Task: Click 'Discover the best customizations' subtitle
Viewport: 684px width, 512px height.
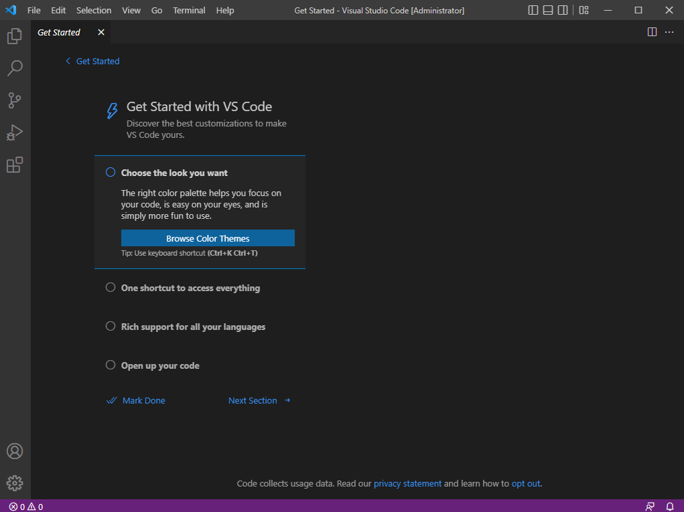Action: click(206, 129)
